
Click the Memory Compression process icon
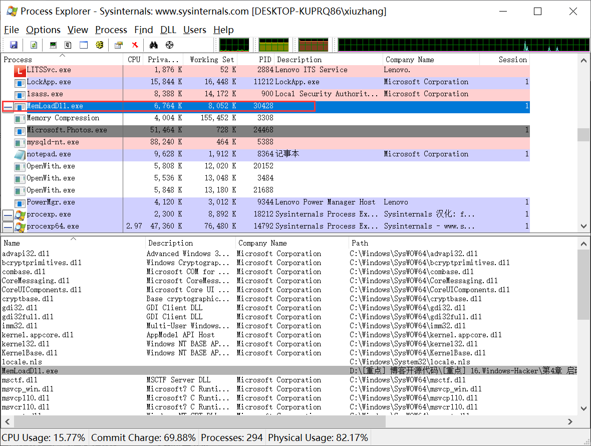[x=20, y=118]
